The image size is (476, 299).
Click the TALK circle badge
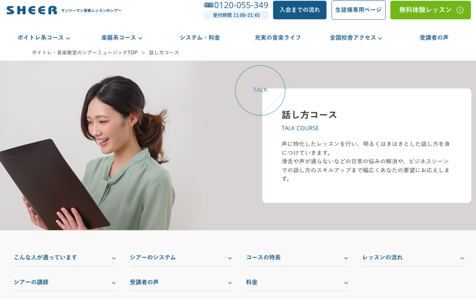(x=260, y=90)
